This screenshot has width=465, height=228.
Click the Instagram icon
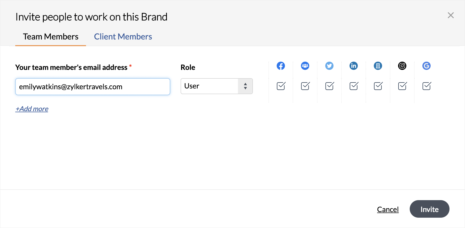(x=402, y=66)
